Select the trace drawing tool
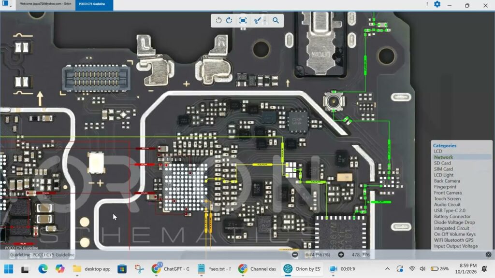Image resolution: width=495 pixels, height=278 pixels. (x=257, y=20)
